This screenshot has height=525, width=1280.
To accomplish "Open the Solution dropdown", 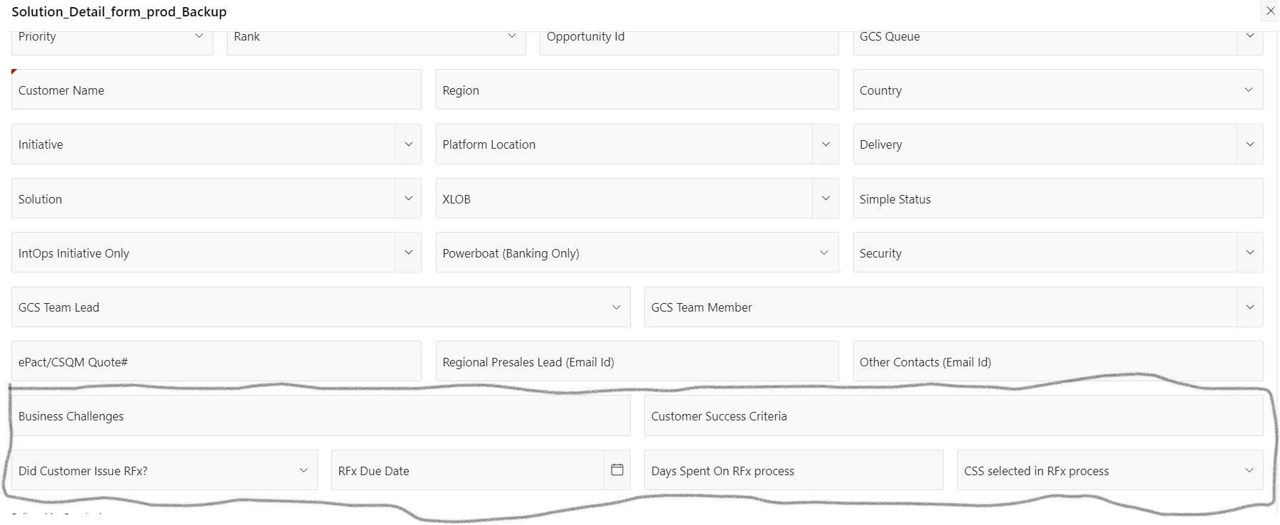I will (409, 198).
